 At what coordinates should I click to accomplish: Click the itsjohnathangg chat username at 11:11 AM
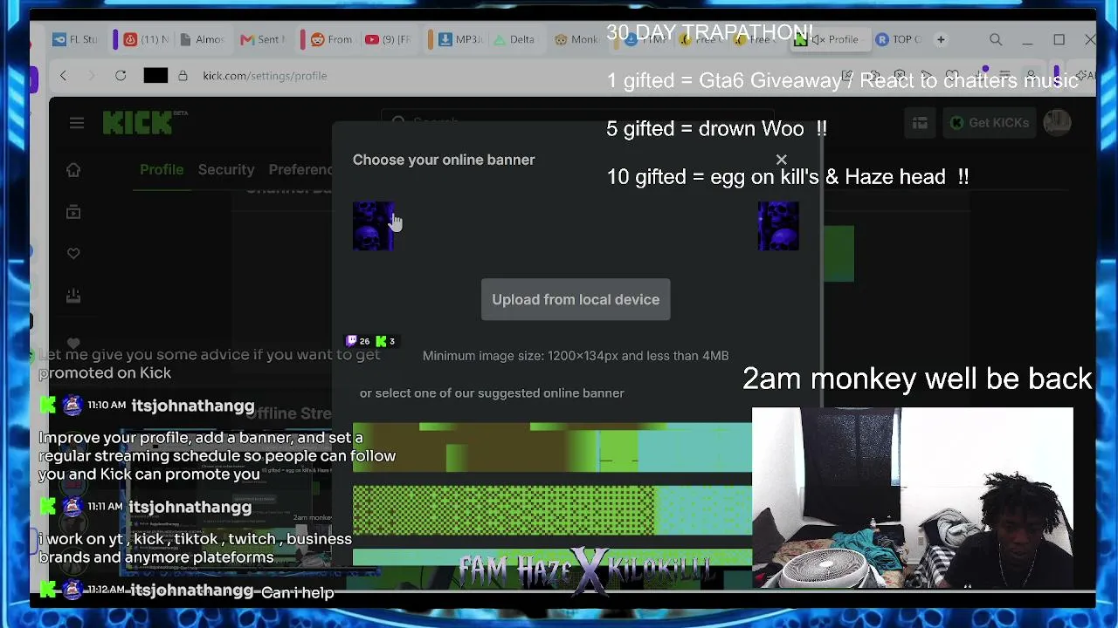(x=190, y=507)
